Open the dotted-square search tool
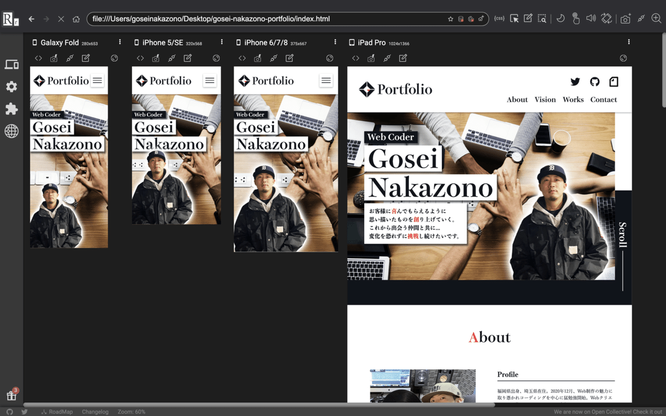 point(542,19)
